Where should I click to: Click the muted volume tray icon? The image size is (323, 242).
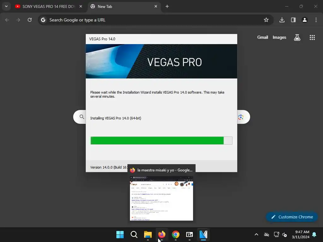pyautogui.click(x=285, y=234)
